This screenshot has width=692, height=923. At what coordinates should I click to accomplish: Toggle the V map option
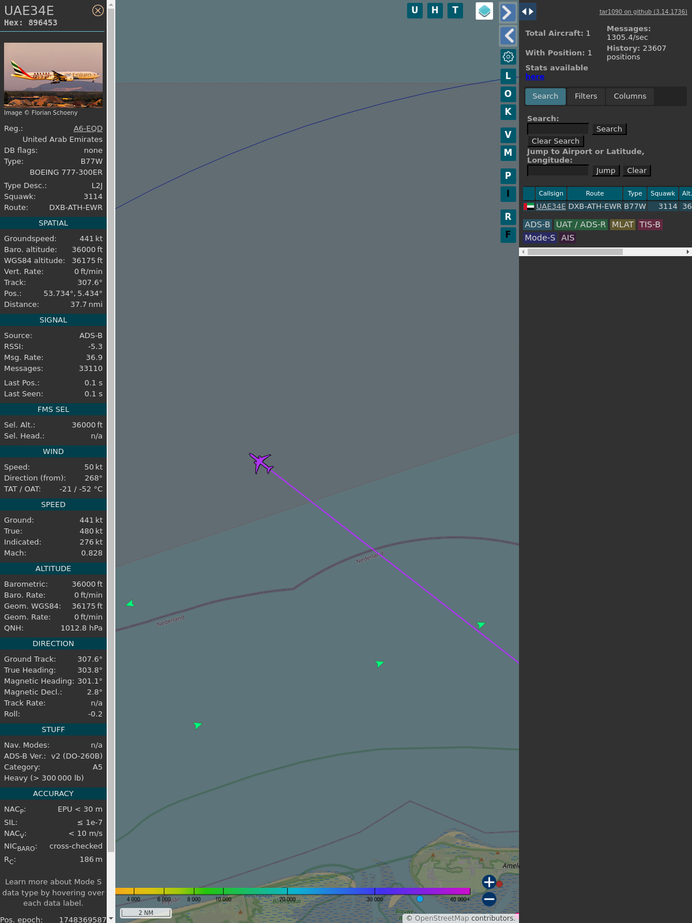click(508, 135)
